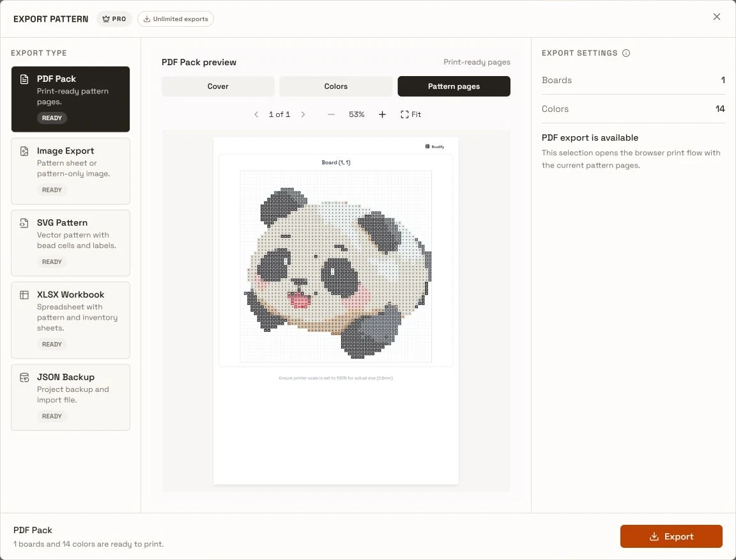Go to previous preview page

coord(256,114)
